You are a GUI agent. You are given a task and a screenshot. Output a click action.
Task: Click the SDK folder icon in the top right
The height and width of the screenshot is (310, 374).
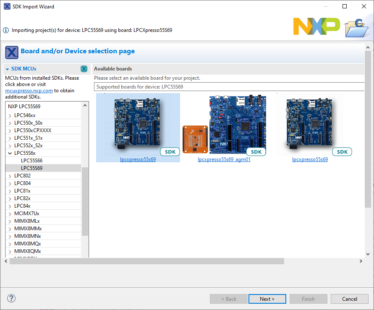tap(356, 28)
